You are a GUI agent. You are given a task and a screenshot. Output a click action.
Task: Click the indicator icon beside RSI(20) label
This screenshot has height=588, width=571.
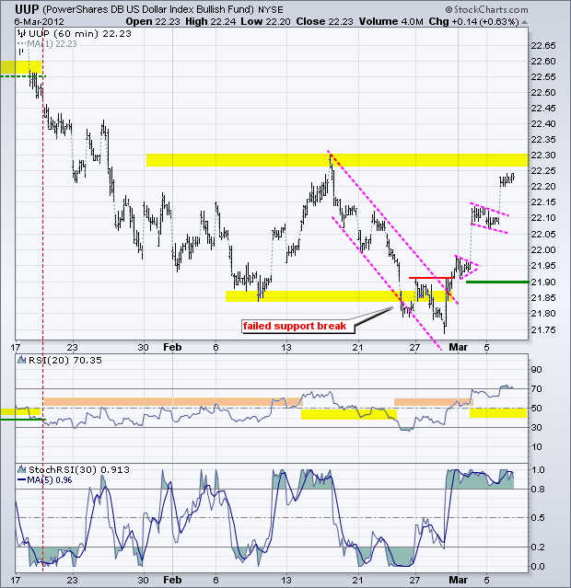(x=22, y=361)
